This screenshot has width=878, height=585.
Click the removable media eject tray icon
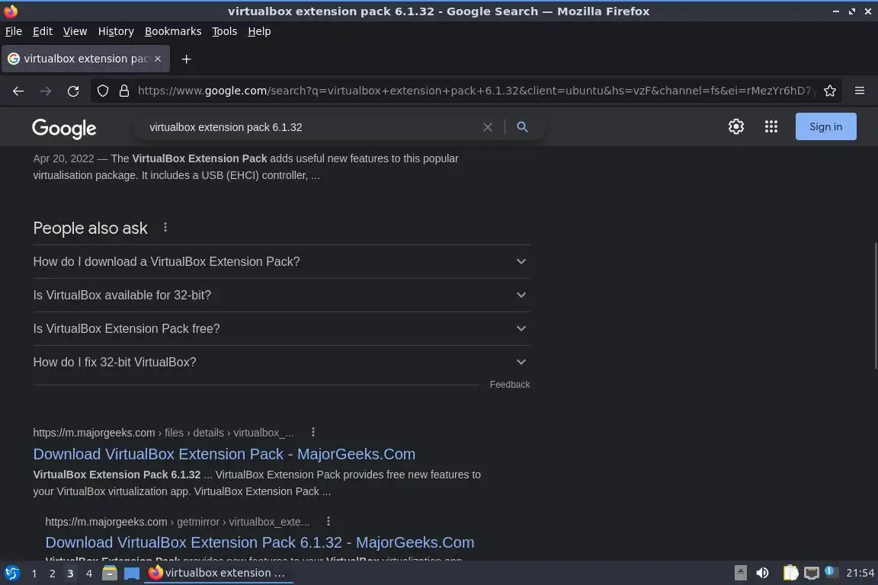tap(740, 573)
